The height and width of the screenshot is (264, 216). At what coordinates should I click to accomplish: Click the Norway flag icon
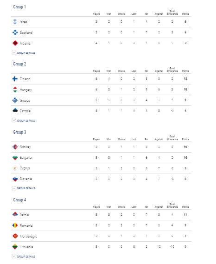pos(15,147)
